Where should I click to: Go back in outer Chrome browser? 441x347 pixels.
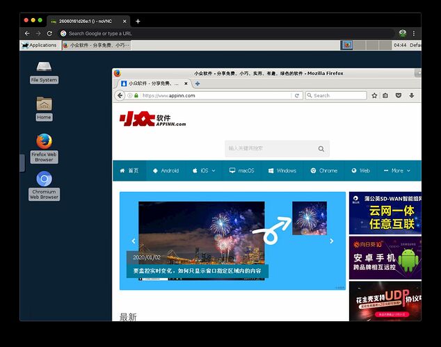[x=27, y=33]
